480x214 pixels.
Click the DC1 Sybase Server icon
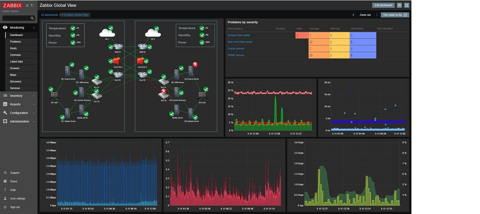click(68, 114)
